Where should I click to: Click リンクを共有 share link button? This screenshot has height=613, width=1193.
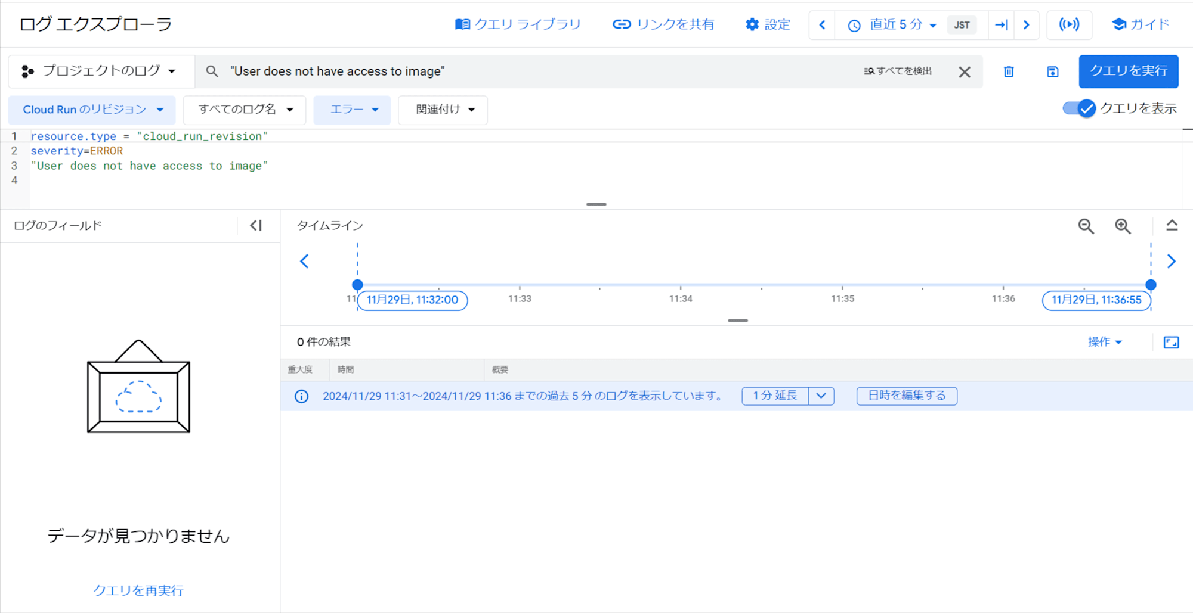(663, 24)
